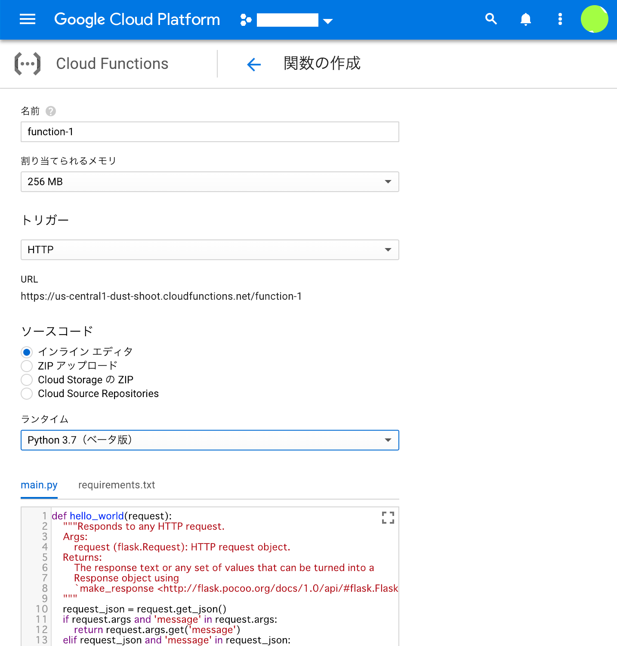The height and width of the screenshot is (646, 617).
Task: Click the Args: docstring line
Action: 75,537
